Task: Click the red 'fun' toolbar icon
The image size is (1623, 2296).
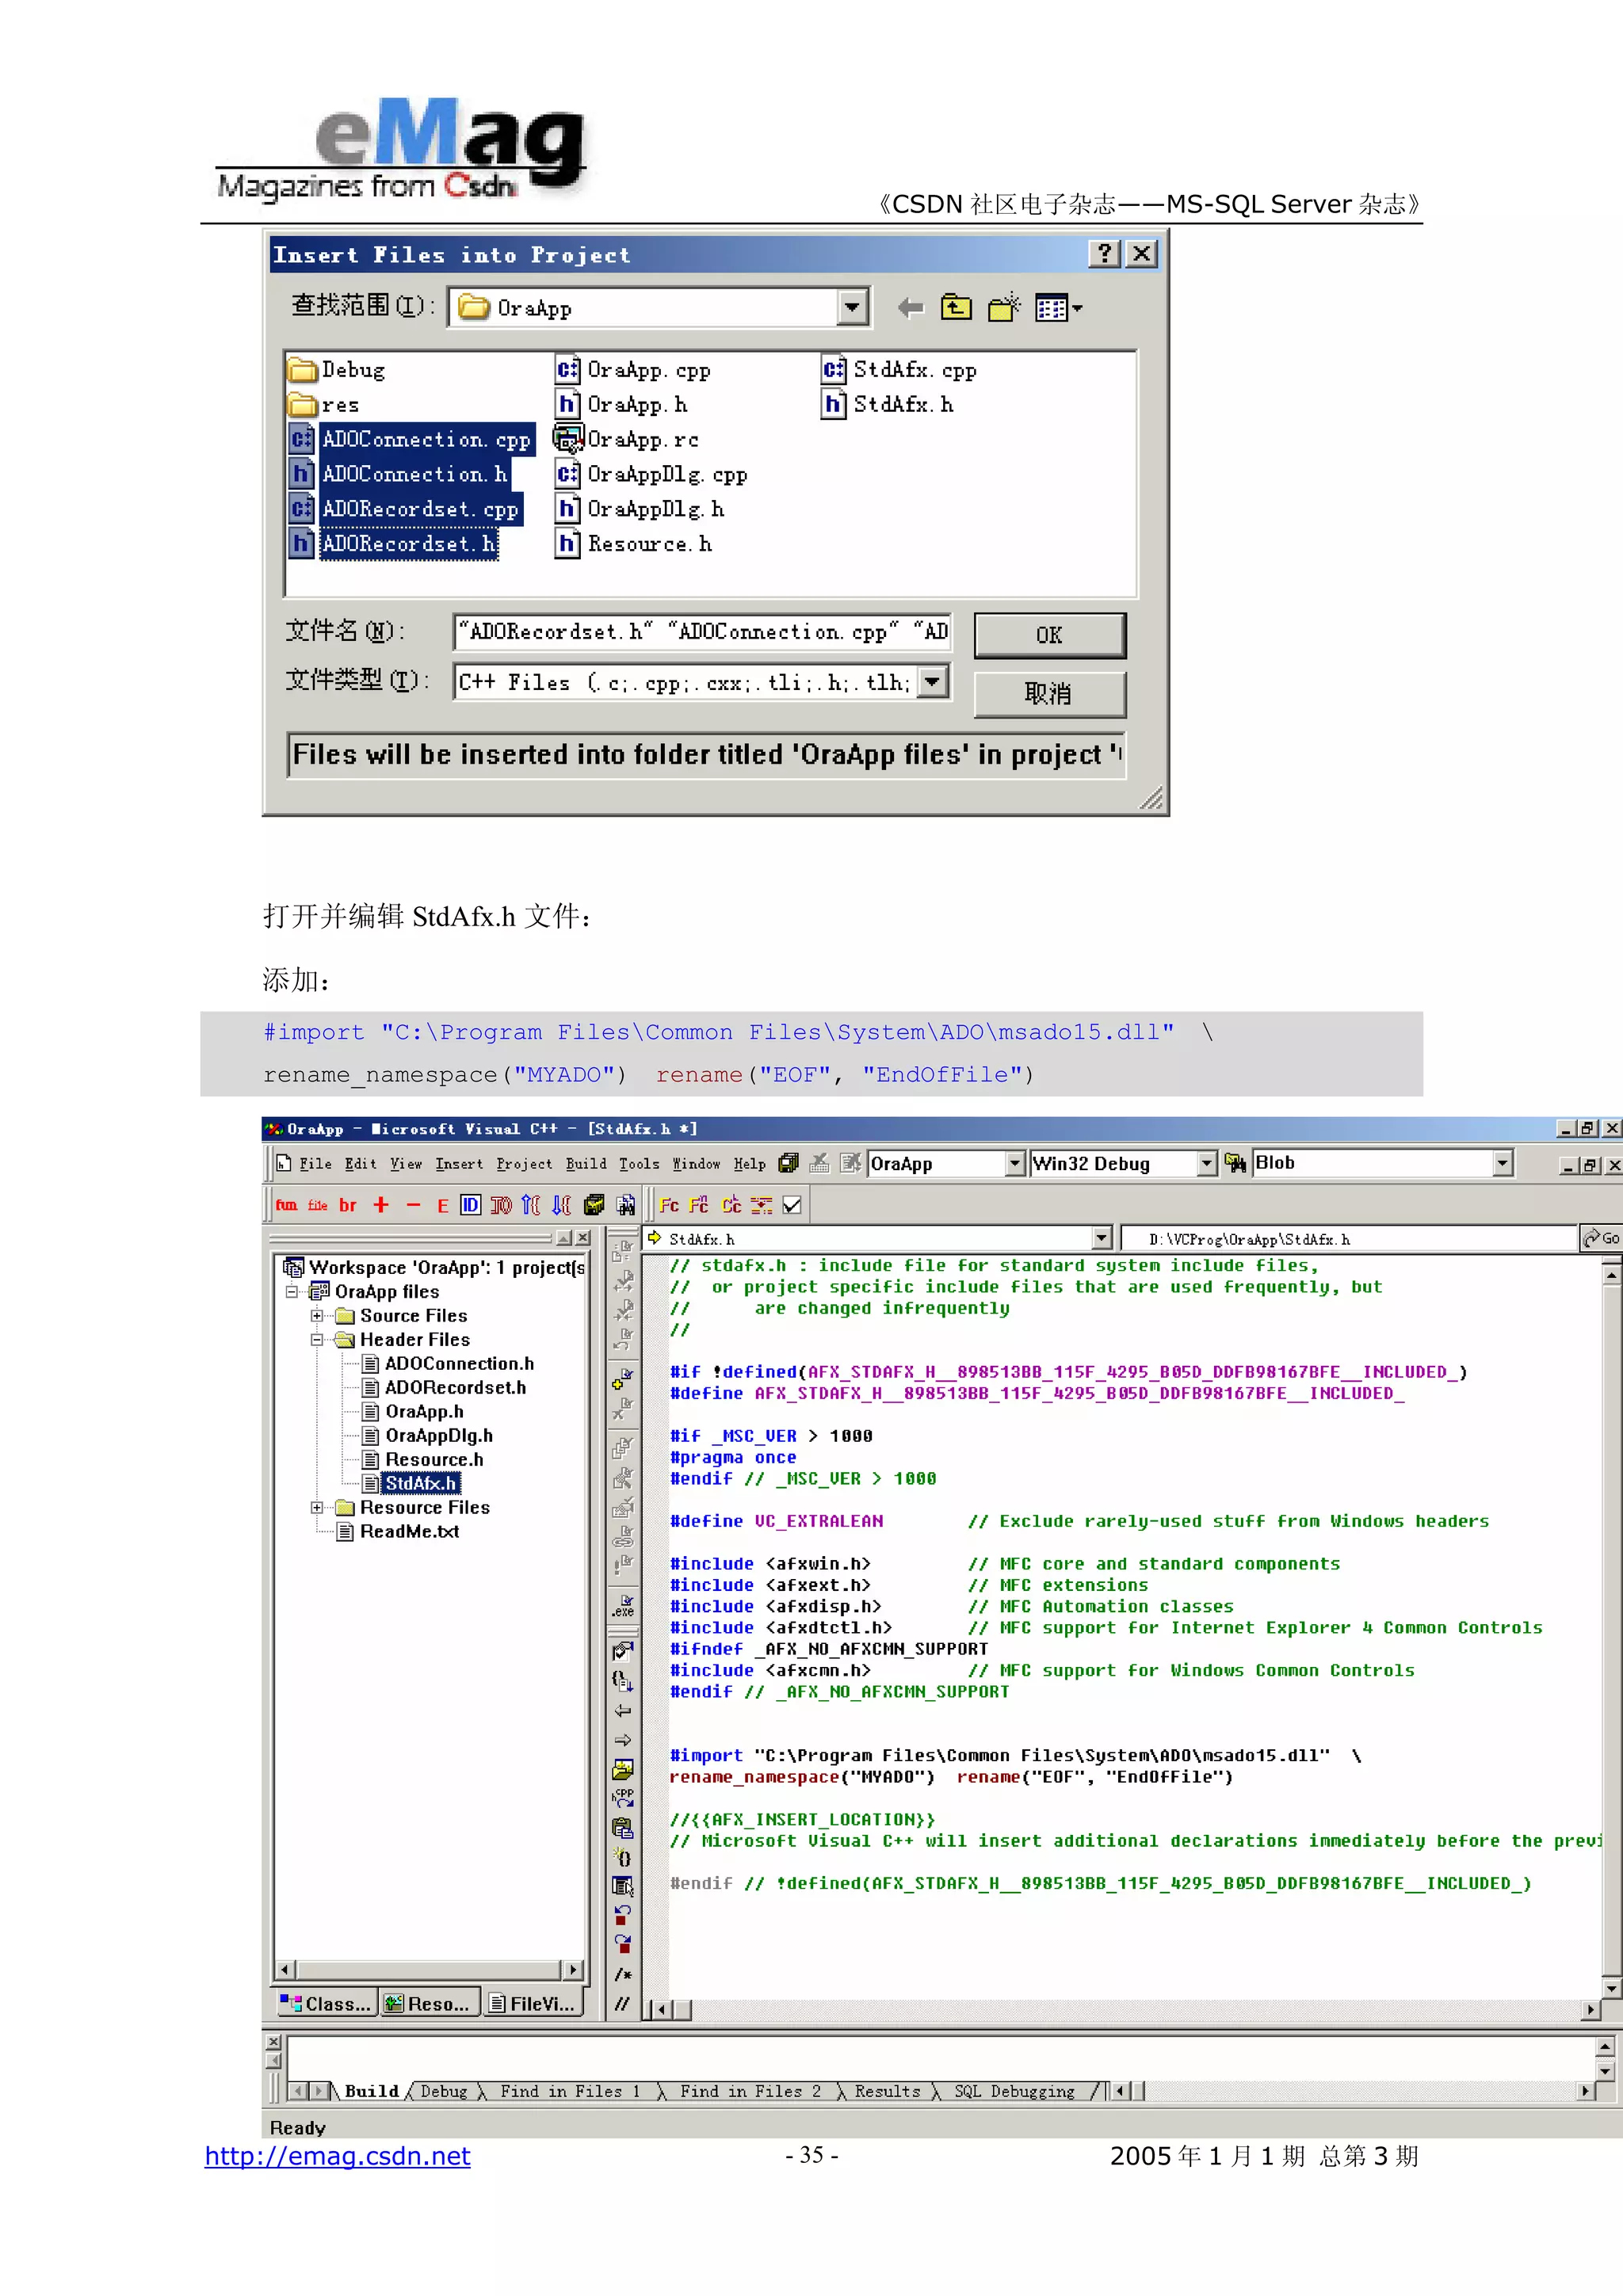Action: [x=287, y=1205]
